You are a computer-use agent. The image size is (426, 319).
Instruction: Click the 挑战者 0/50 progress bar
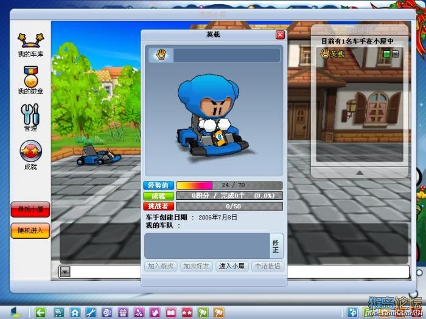point(229,206)
